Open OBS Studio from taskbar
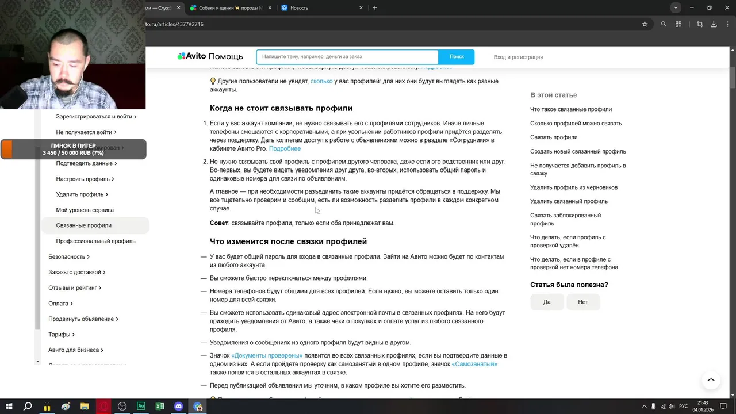This screenshot has width=736, height=414. (x=122, y=407)
